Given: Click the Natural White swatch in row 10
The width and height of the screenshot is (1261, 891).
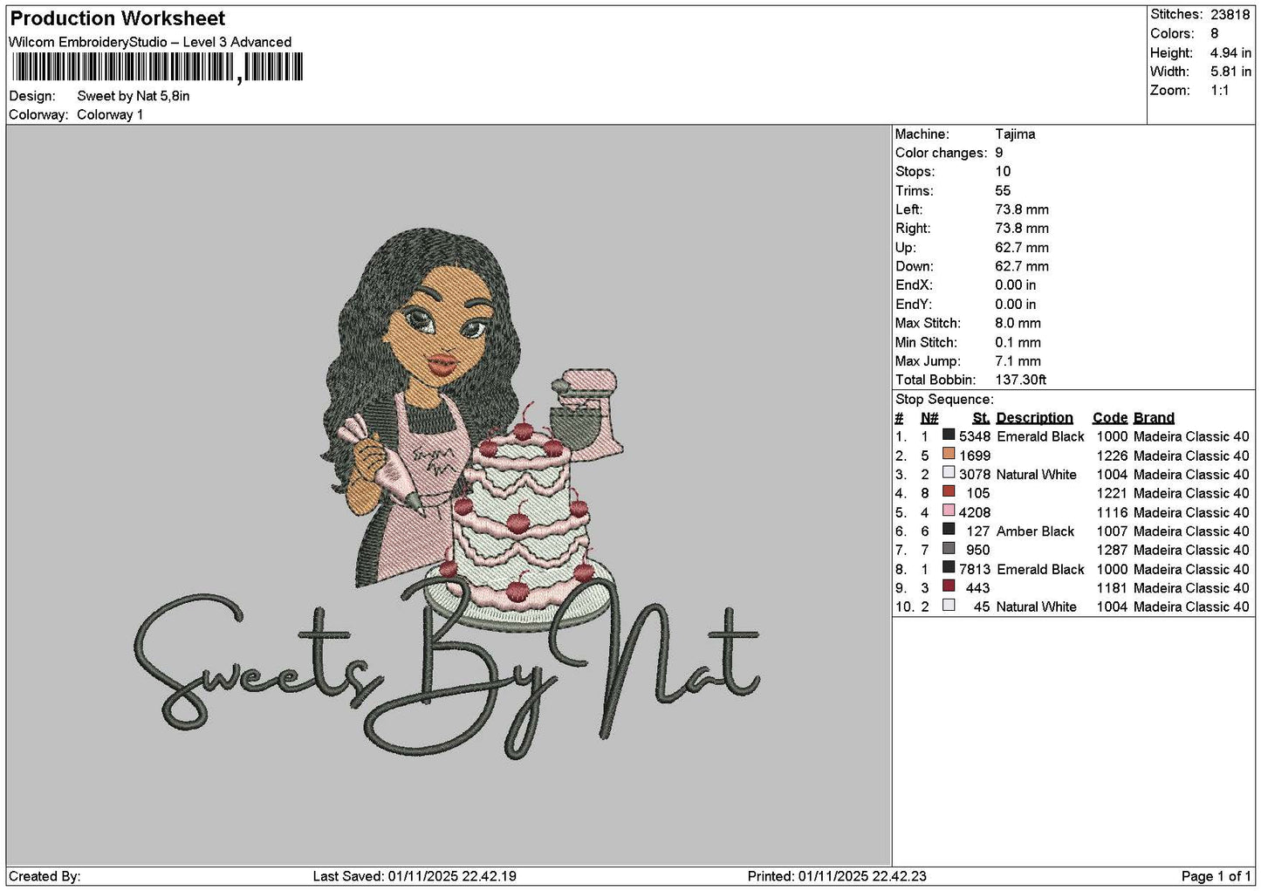Looking at the screenshot, I should point(949,606).
